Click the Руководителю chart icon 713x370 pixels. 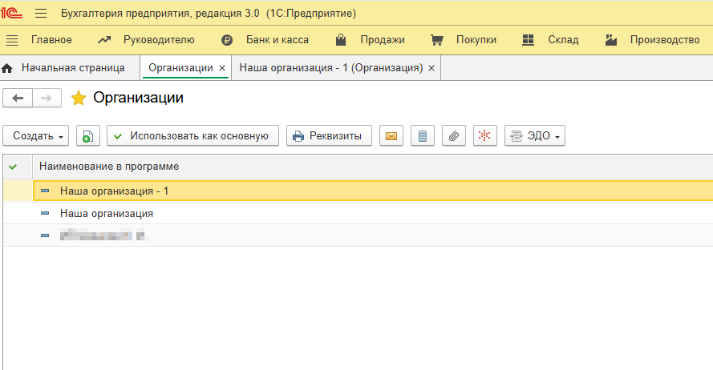tap(104, 40)
